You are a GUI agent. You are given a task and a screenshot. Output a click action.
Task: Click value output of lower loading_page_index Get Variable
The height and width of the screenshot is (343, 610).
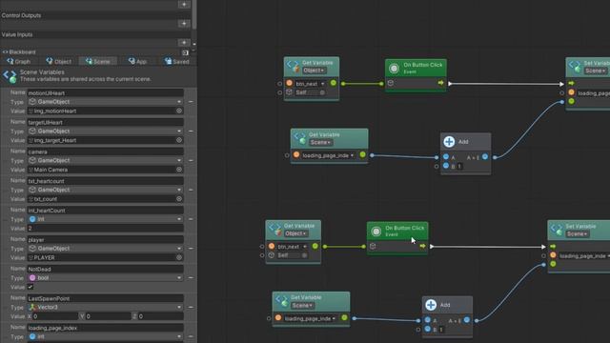tap(344, 317)
